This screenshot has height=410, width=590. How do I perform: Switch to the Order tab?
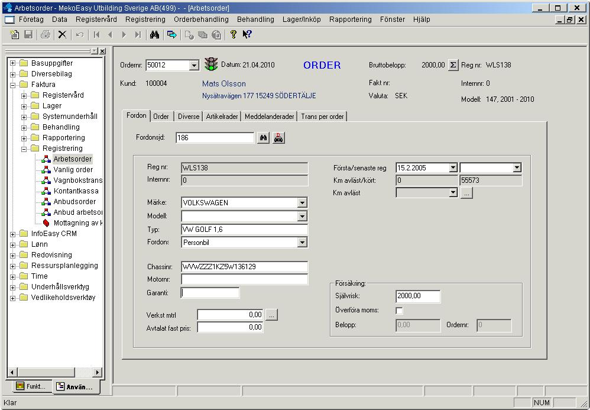coord(161,117)
